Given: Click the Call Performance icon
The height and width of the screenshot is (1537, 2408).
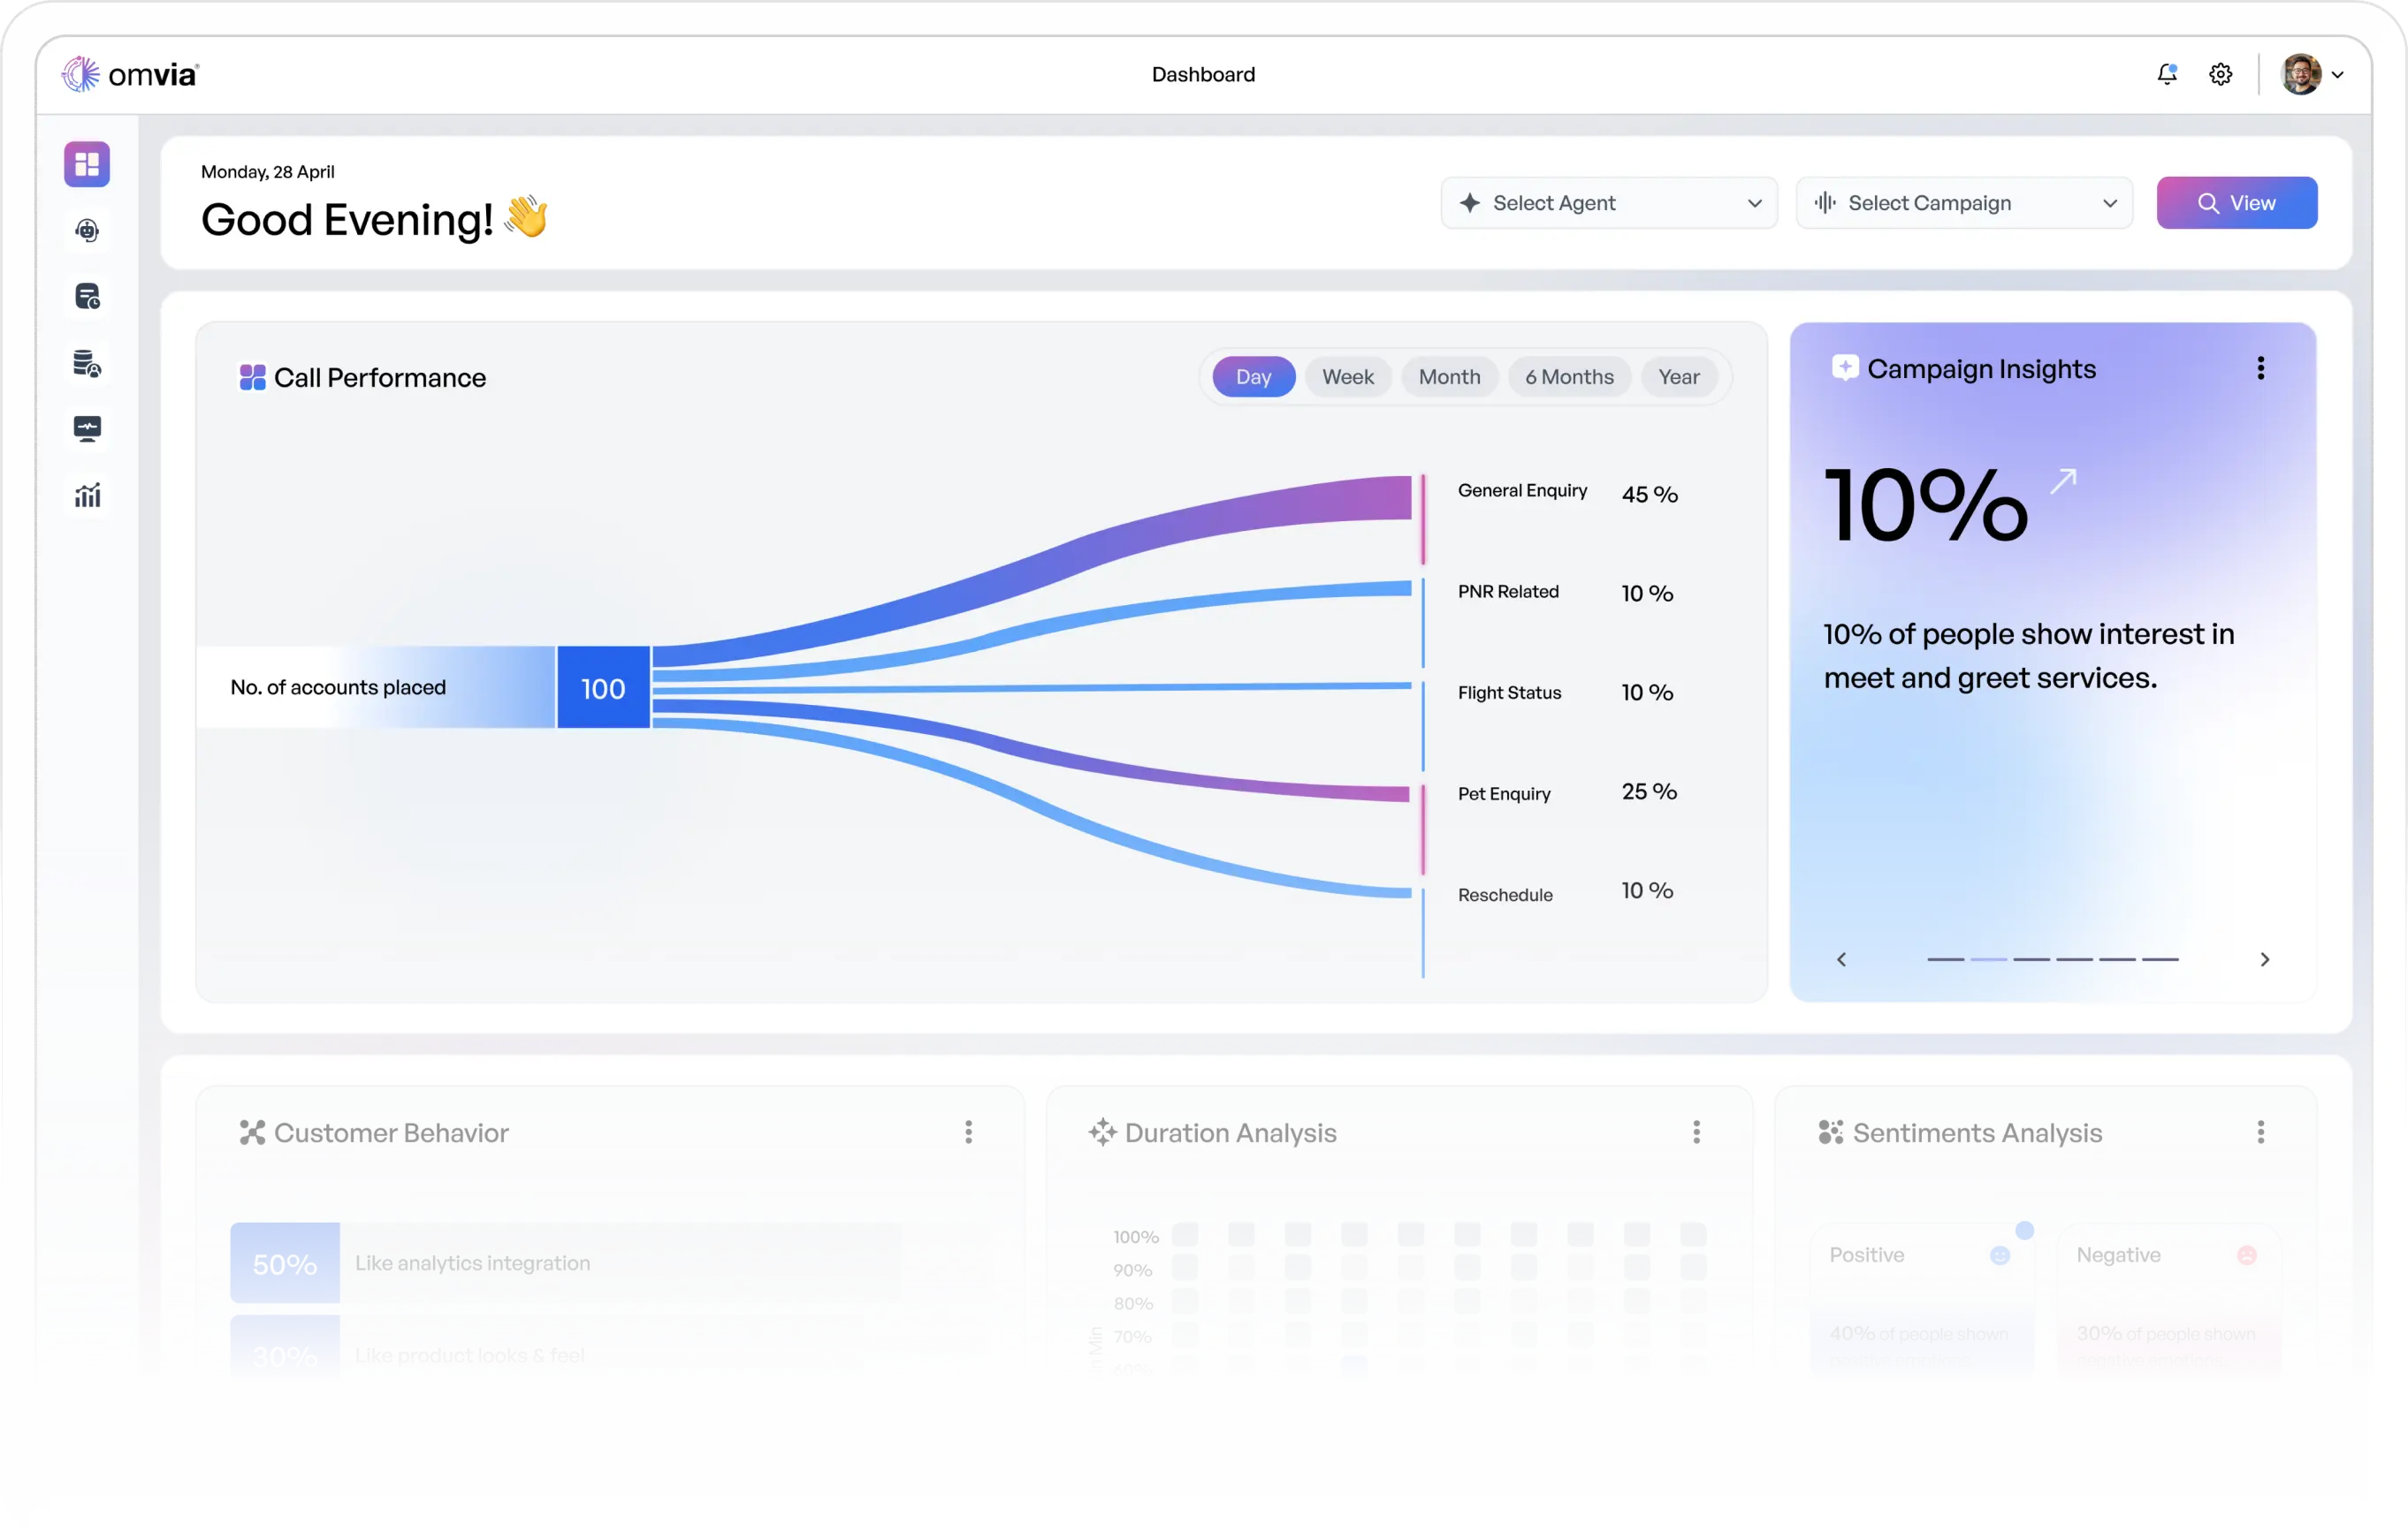Looking at the screenshot, I should pyautogui.click(x=253, y=378).
